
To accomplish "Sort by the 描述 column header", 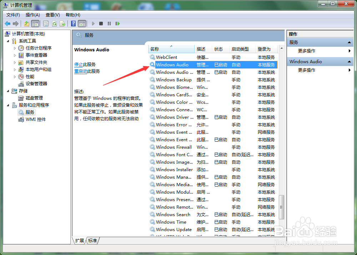I will pos(203,49).
